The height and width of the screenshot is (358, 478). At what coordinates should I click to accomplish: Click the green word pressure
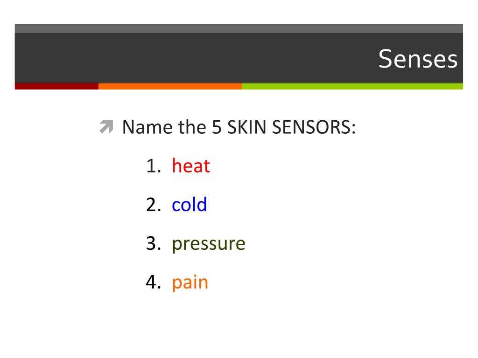click(x=209, y=244)
